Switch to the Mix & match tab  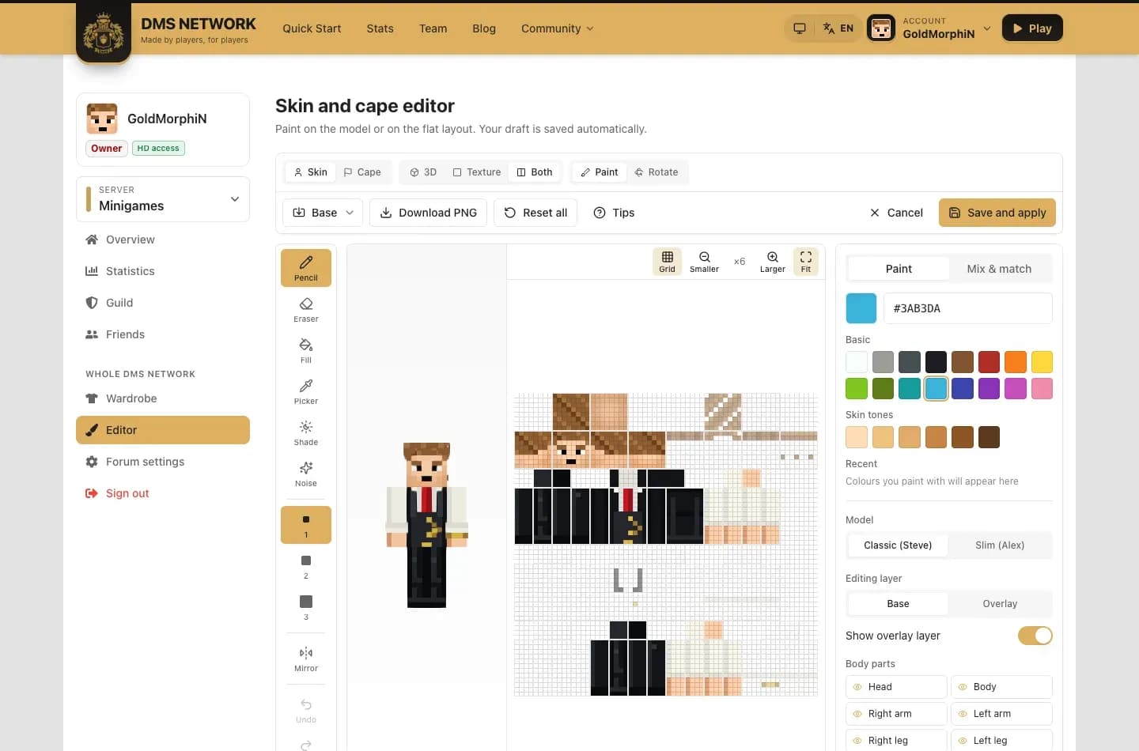pyautogui.click(x=999, y=269)
